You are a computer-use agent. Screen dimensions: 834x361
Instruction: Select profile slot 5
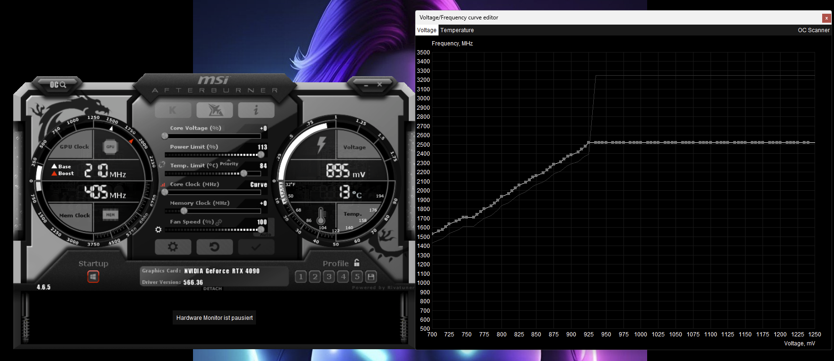358,276
